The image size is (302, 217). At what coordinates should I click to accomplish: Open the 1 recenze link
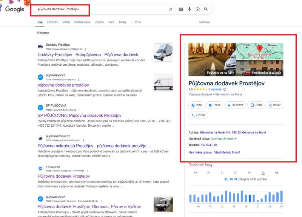215,89
